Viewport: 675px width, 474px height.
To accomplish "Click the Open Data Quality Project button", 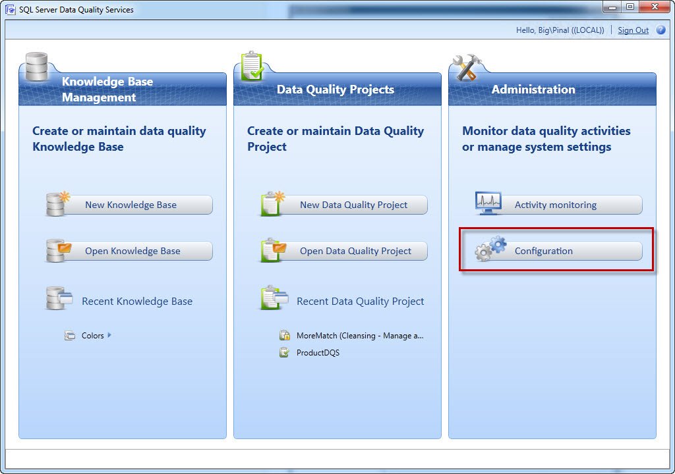I will point(345,251).
